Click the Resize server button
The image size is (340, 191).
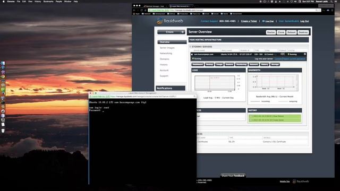pyautogui.click(x=270, y=32)
